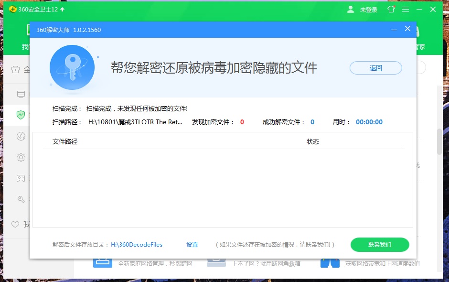449x282 pixels.
Task: Click the 断网急救箱 tool icon in background
Action: click(216, 263)
